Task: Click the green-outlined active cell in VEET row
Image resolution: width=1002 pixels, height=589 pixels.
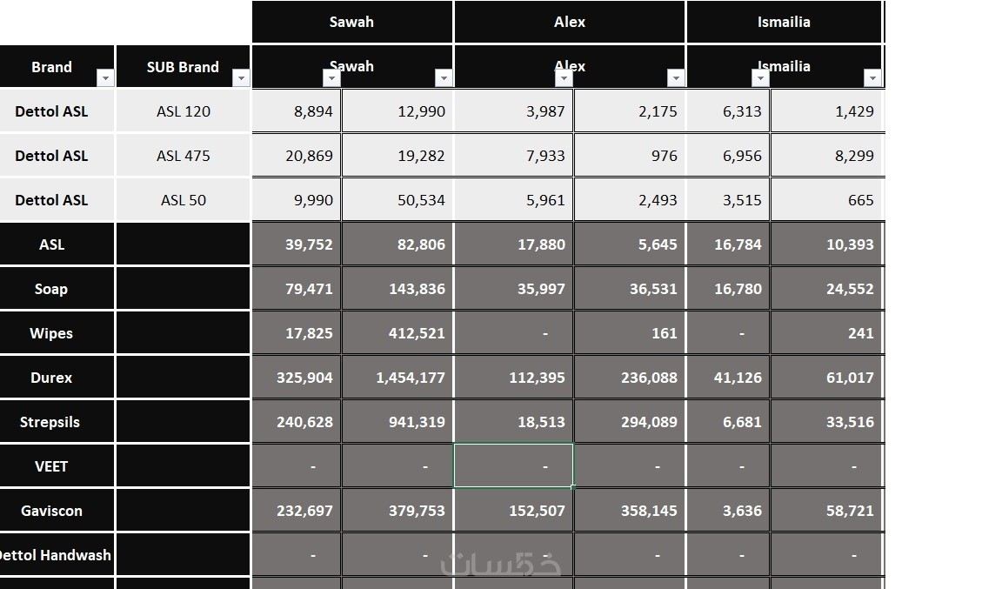Action: (x=513, y=466)
